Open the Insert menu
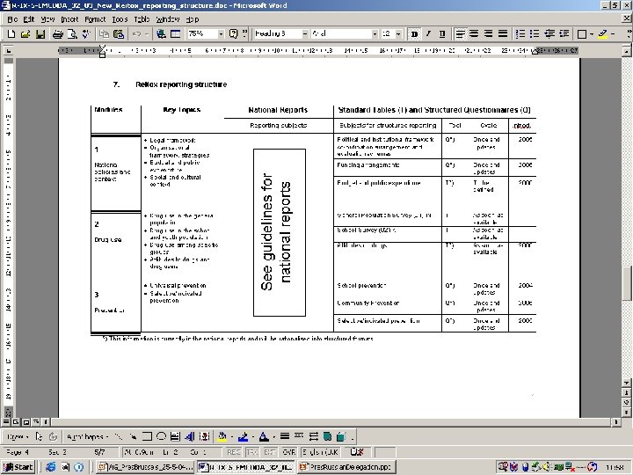The height and width of the screenshot is (475, 633). point(69,19)
